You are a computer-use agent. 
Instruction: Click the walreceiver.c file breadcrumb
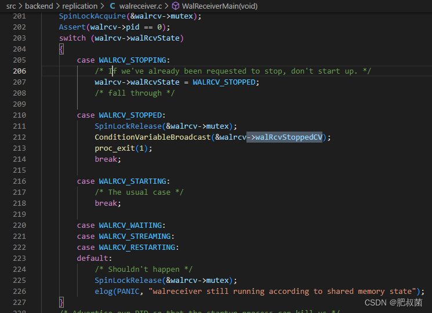click(x=140, y=6)
